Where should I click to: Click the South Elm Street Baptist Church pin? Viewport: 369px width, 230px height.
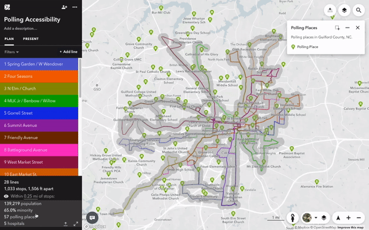(x=233, y=213)
